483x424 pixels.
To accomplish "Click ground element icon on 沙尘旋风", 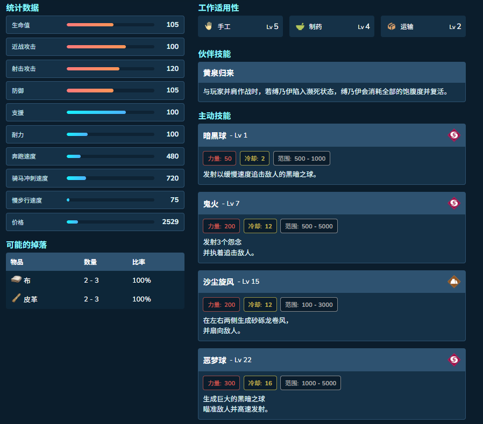I will pos(454,282).
